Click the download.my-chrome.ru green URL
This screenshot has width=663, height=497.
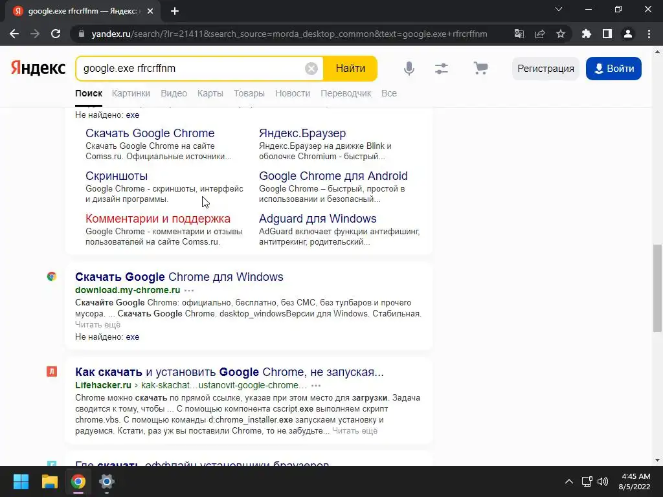coord(128,290)
